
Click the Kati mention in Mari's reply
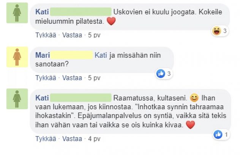click(x=101, y=55)
